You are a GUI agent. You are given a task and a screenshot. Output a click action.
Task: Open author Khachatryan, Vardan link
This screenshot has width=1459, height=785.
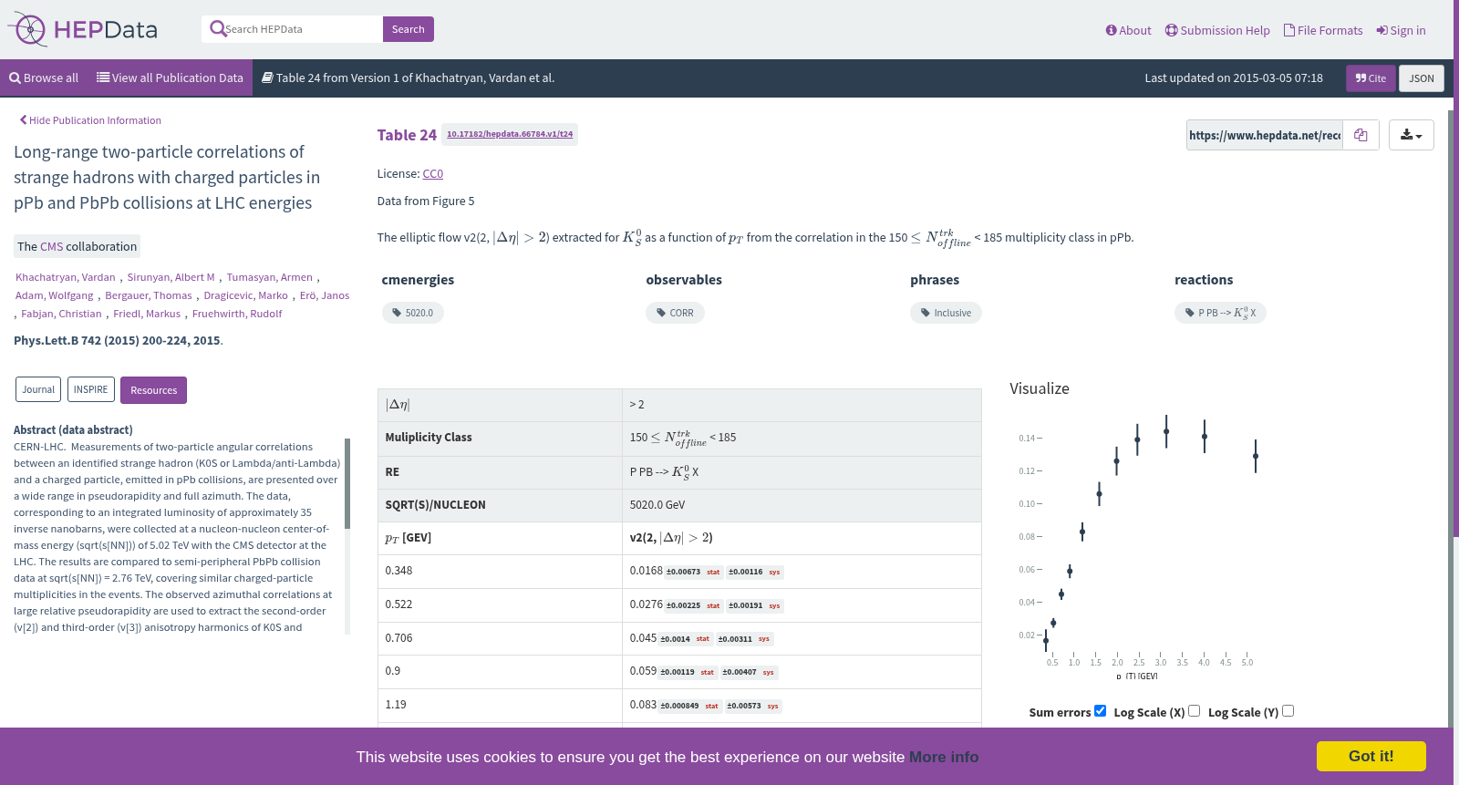point(66,277)
